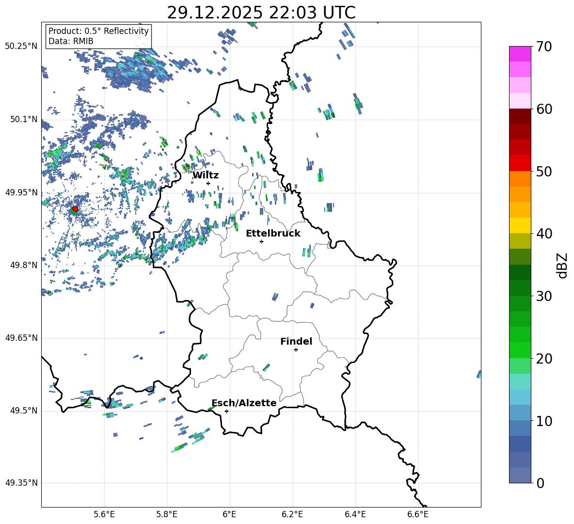Click the 6.2°E longitude label
This screenshot has width=574, height=524.
(292, 514)
